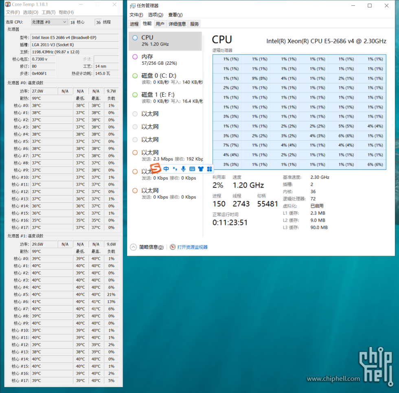The width and height of the screenshot is (399, 393).
Task: Click the 21% load of processor #1 核心 #5
Action: coord(111,294)
